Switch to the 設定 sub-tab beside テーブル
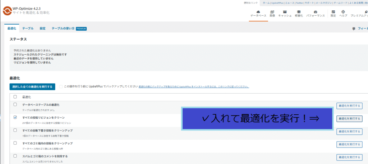 point(42,29)
